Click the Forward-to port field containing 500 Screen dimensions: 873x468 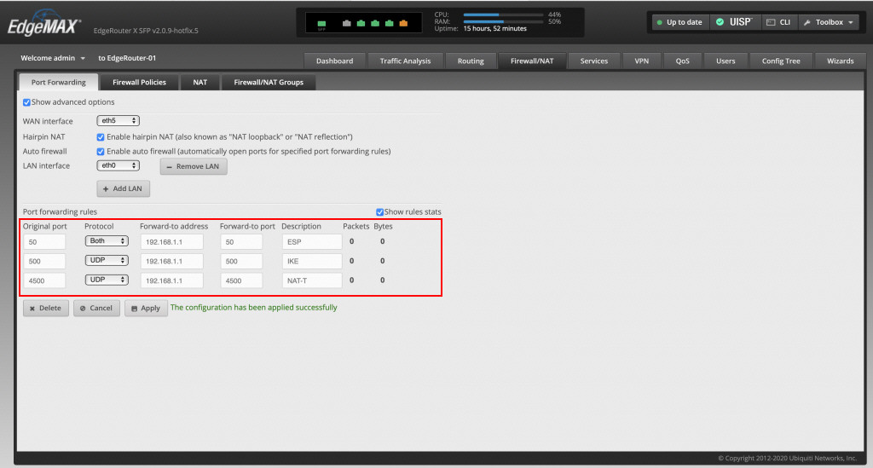coord(241,261)
